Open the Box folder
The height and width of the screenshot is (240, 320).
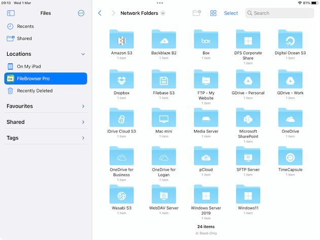[x=206, y=39]
